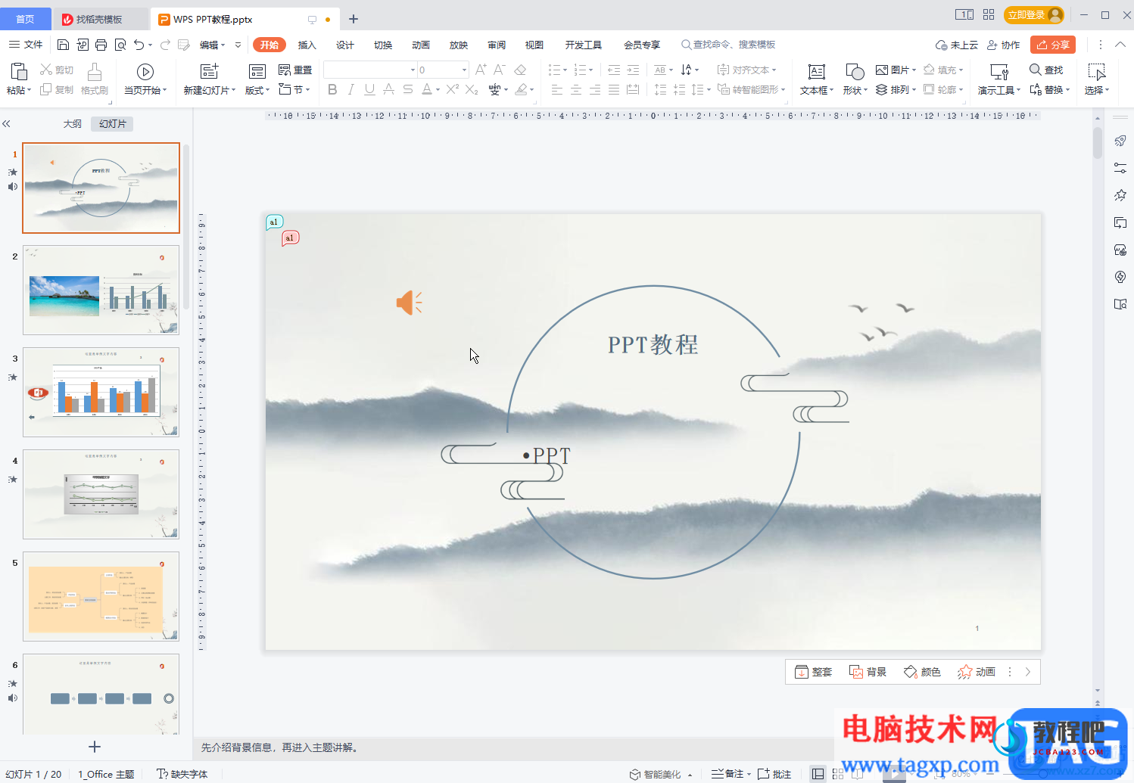Viewport: 1134px width, 783px height.
Task: Toggle Strikethrough formatting
Action: coord(388,89)
